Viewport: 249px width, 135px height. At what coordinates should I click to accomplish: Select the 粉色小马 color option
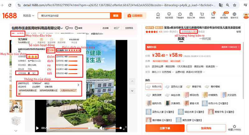coord(153,86)
